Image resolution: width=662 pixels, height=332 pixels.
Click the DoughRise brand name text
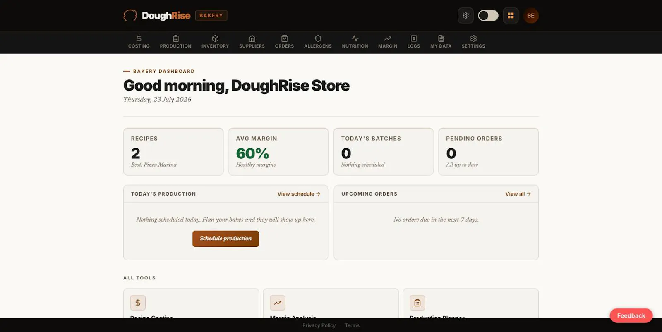point(166,16)
